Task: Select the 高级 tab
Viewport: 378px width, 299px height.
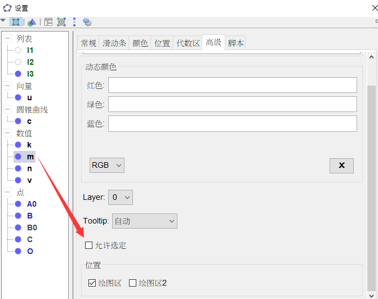Action: click(214, 42)
